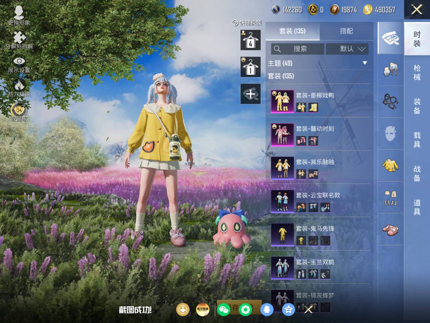Open the 道具 items side tab
The image size is (430, 323).
tap(417, 207)
